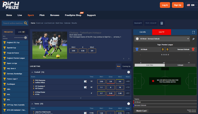Screen dimensions: 198x114
Task: Switch to the LIVE 97 tab
Action: [x=21, y=32]
